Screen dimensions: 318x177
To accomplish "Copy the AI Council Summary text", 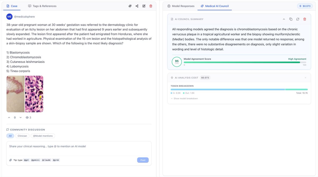I will pyautogui.click(x=291, y=19).
